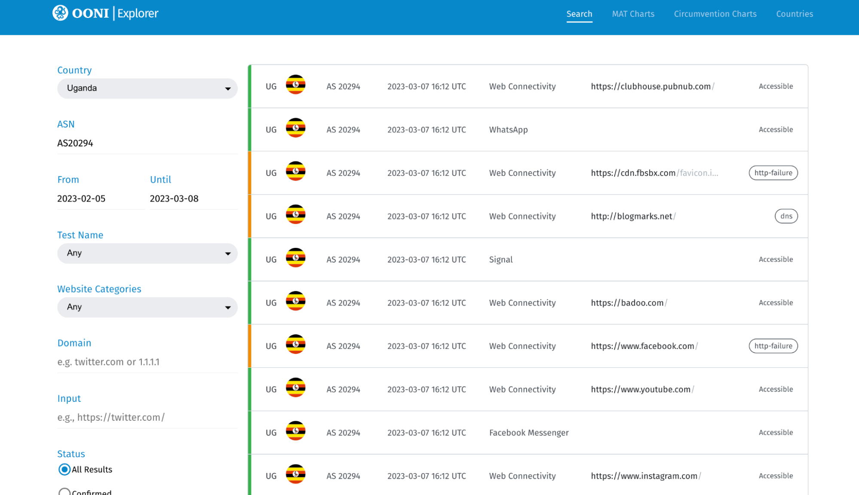
Task: Click the dns tag on blogmarks.net
Action: click(786, 216)
